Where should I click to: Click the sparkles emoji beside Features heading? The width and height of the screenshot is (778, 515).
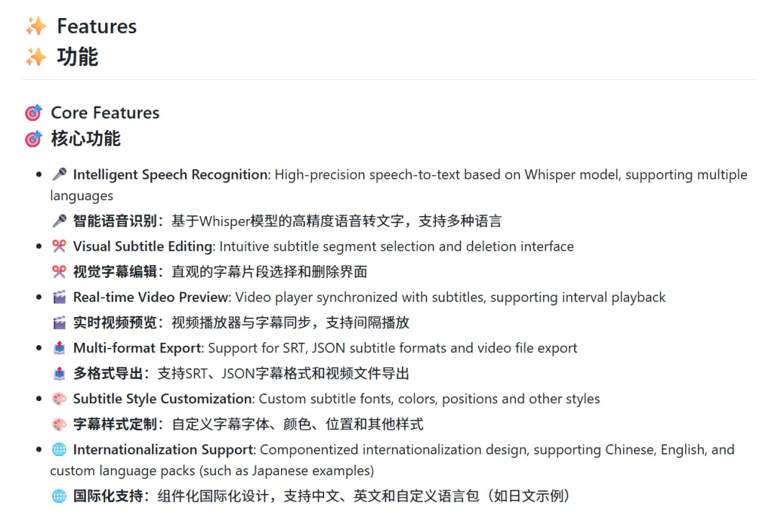[35, 27]
